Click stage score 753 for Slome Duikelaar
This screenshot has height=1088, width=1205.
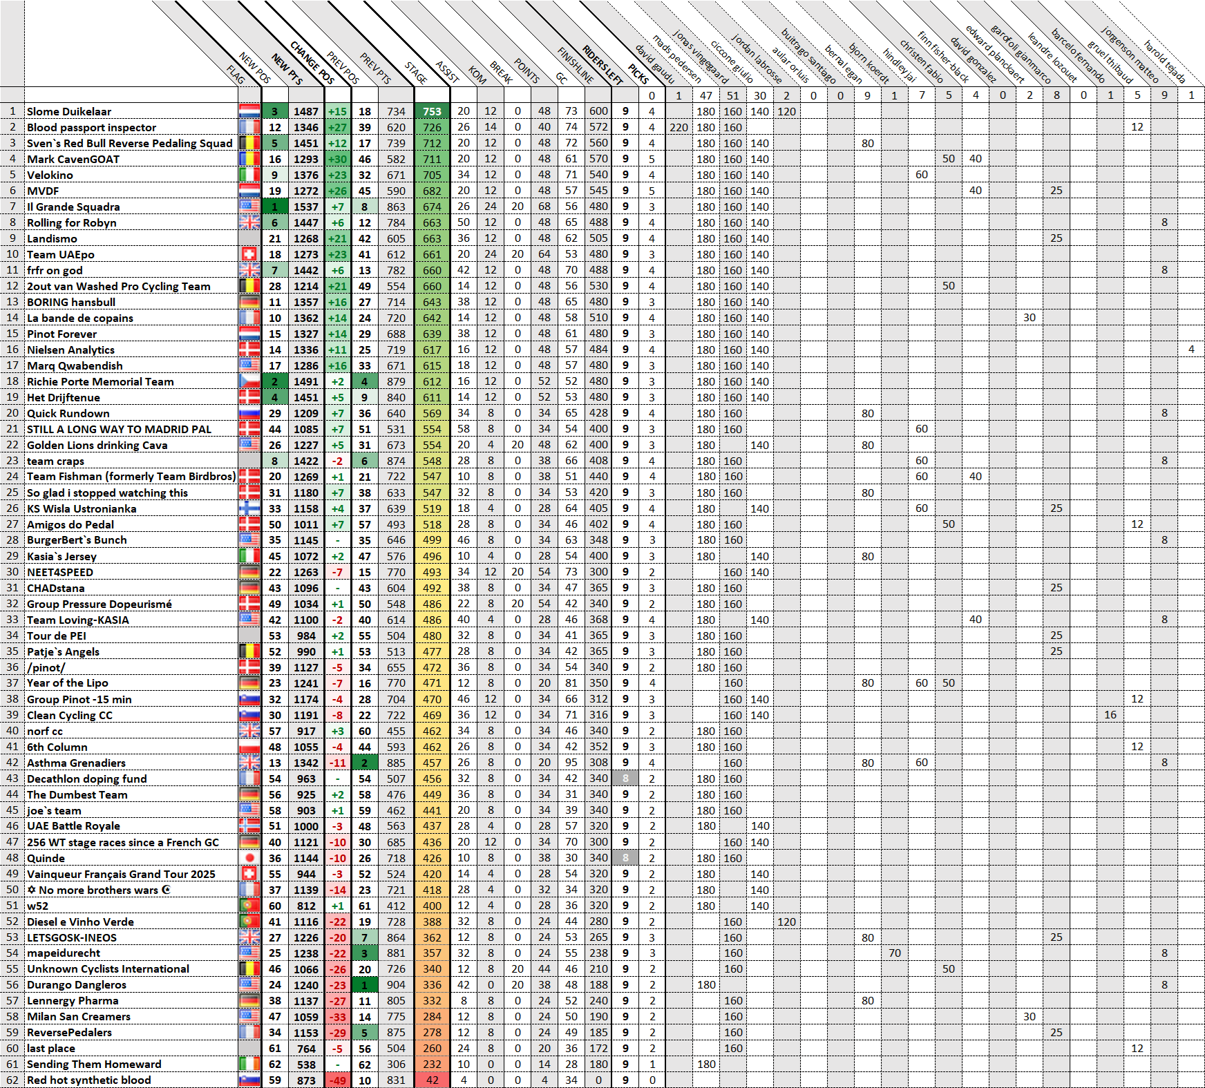pos(432,111)
